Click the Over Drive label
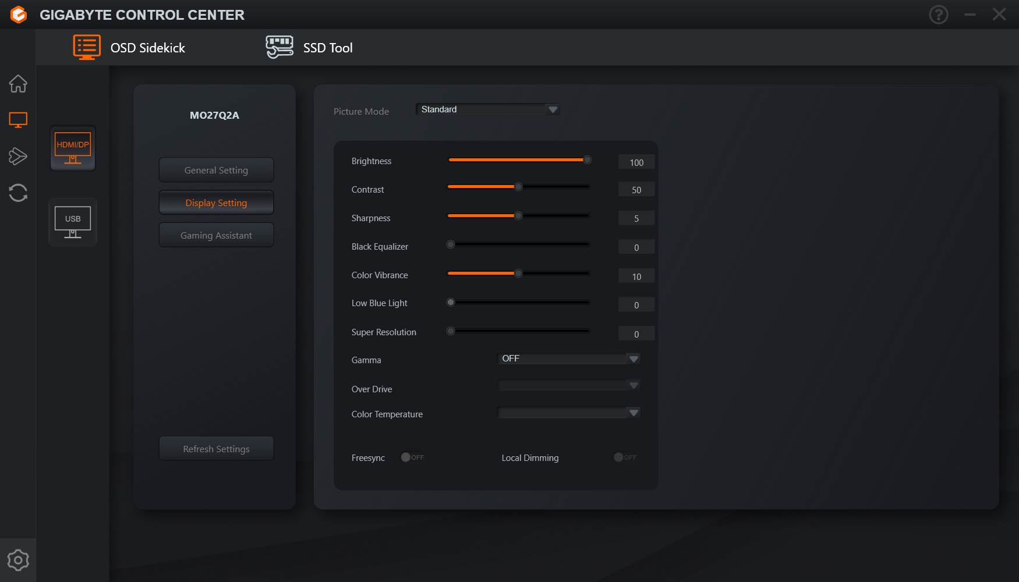 click(x=371, y=389)
